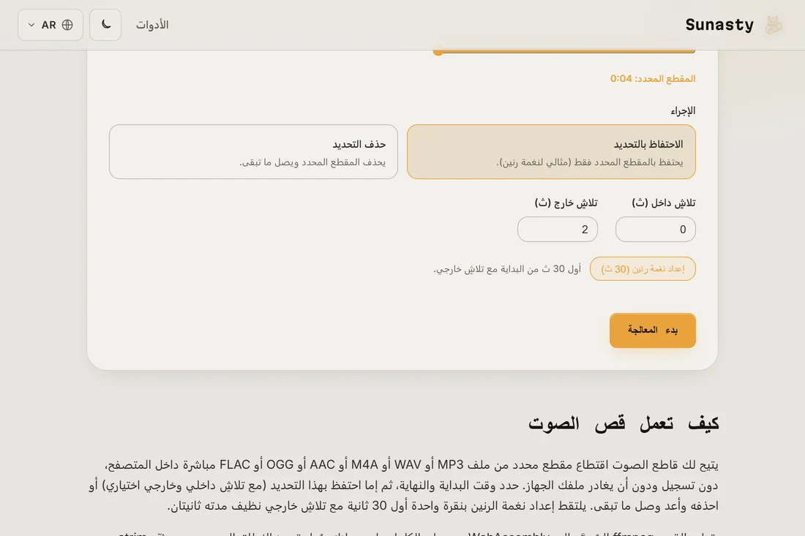Click the chevron beside AR
Viewport: 805px width, 536px height.
[x=31, y=25]
